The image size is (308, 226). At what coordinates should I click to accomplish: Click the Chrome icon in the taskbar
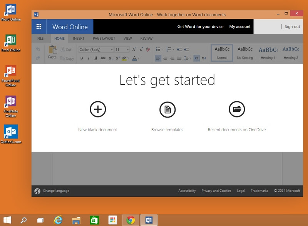click(131, 220)
